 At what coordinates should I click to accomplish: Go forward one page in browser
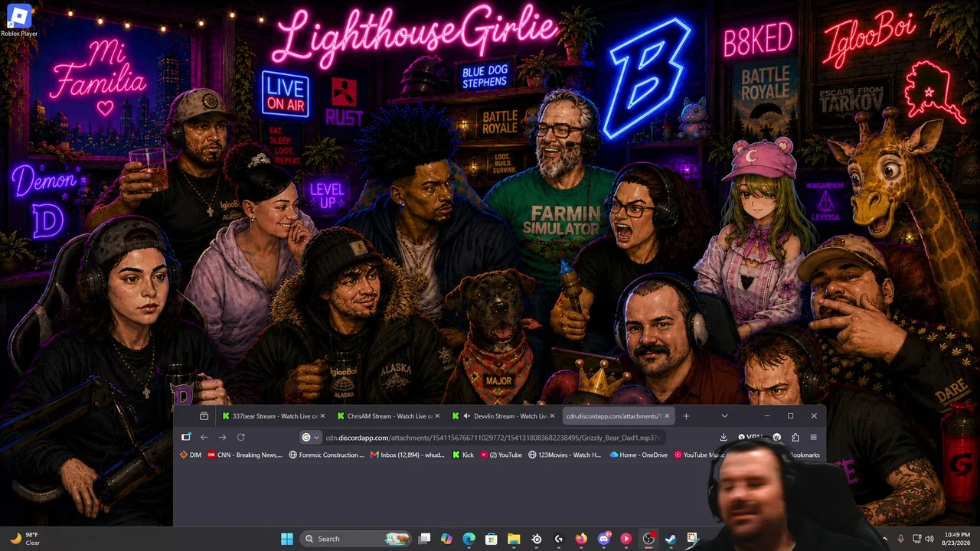(222, 437)
